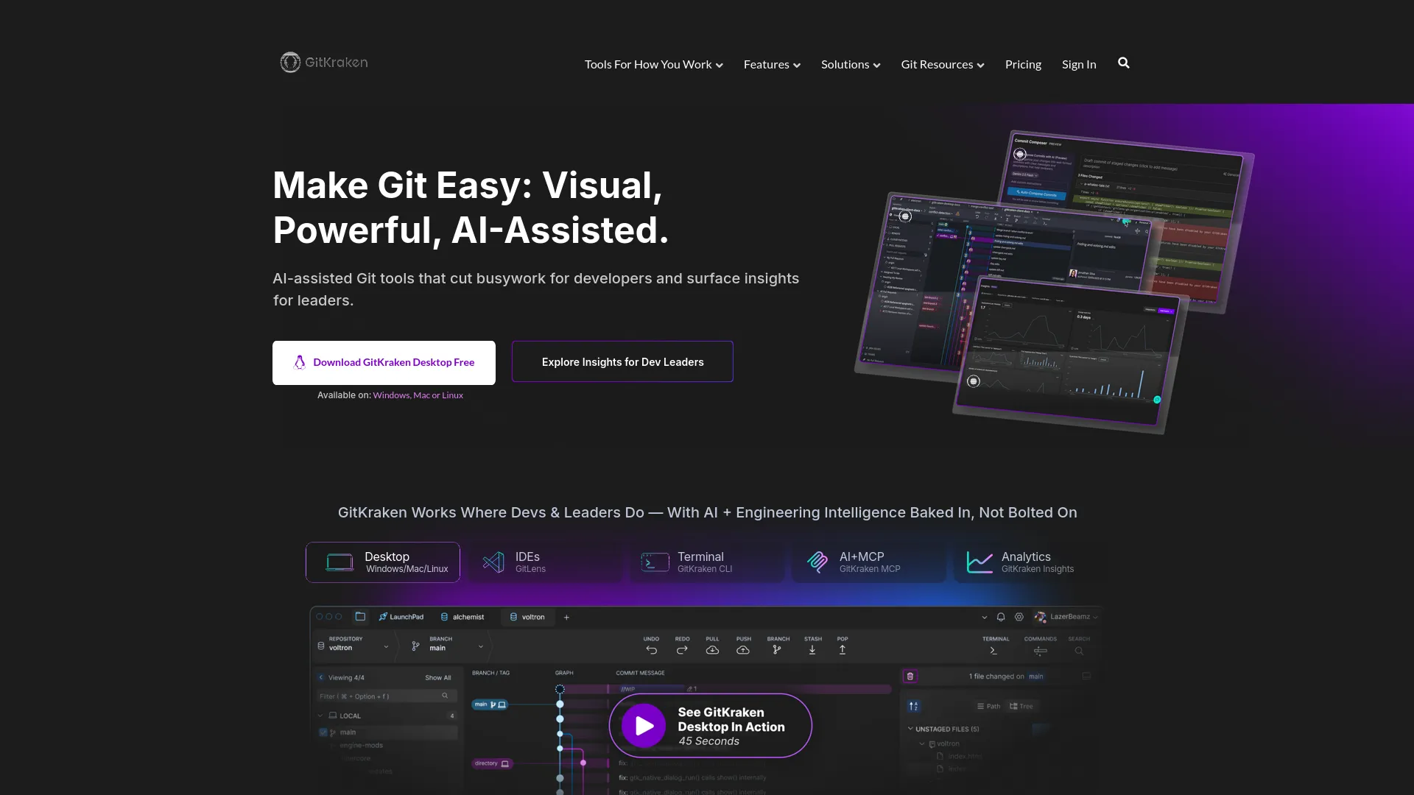This screenshot has height=795, width=1414.
Task: Switch to the voltron tab in the preview
Action: coord(527,617)
